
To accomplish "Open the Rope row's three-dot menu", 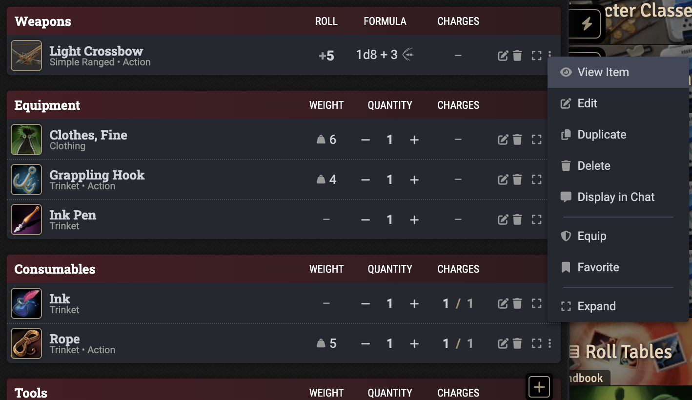I will [550, 343].
